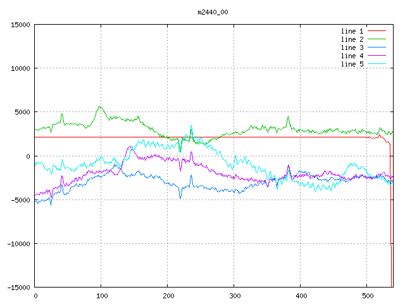This screenshot has width=405, height=304.
Task: Click the red sample beside line 1
Action: [377, 31]
